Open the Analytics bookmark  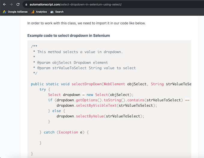click(39, 12)
